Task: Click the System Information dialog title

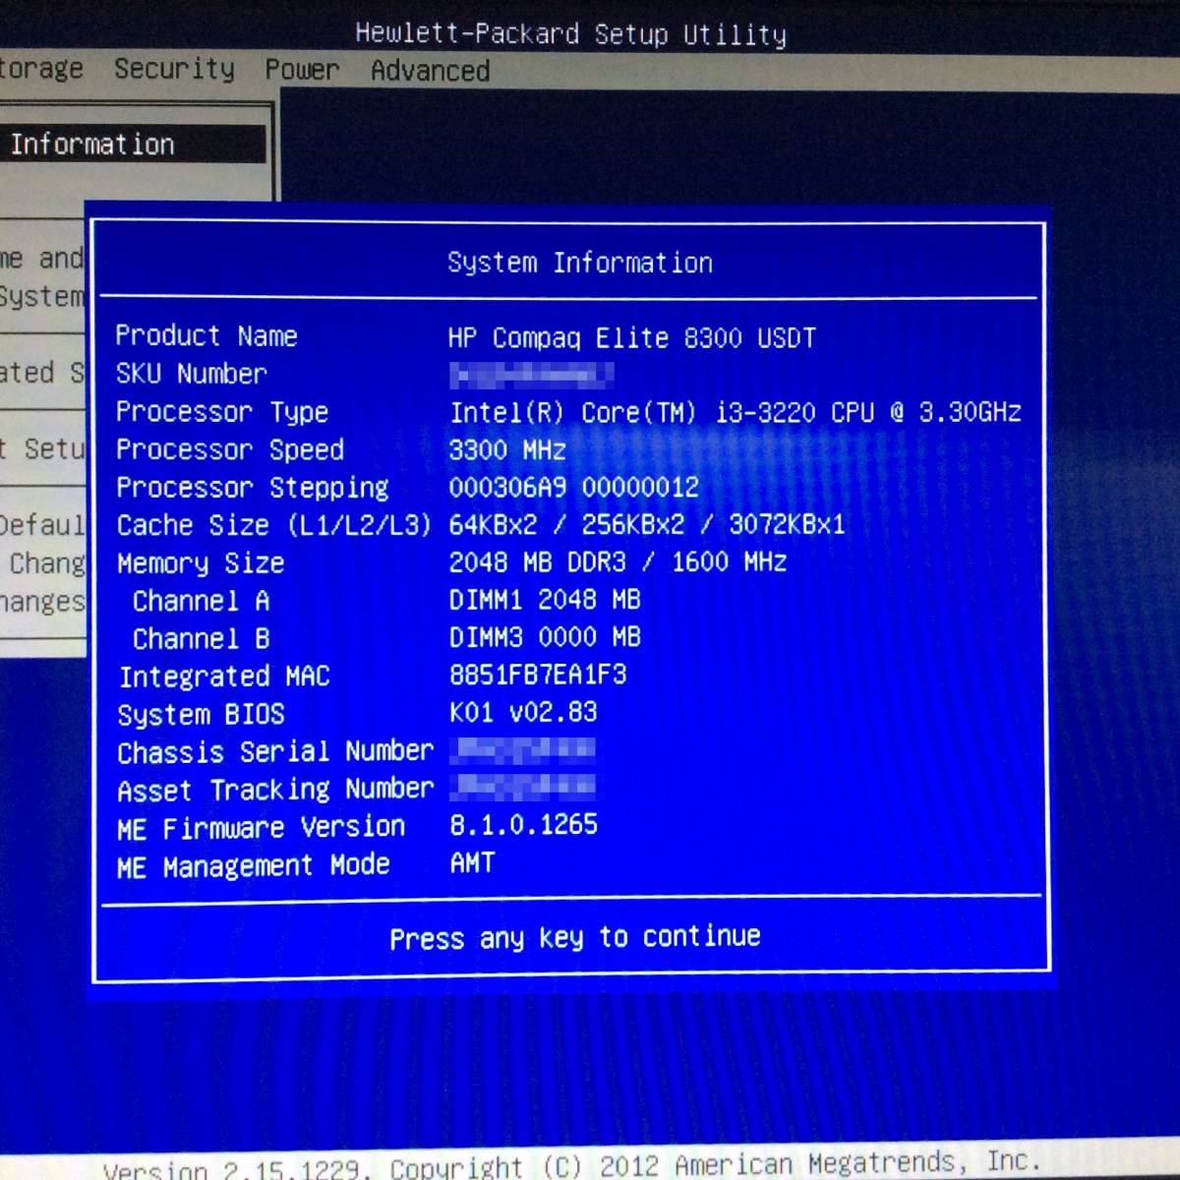Action: click(580, 263)
